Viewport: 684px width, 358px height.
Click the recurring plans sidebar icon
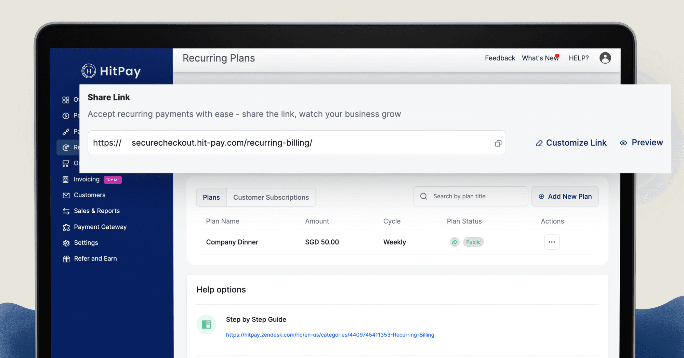coord(66,147)
